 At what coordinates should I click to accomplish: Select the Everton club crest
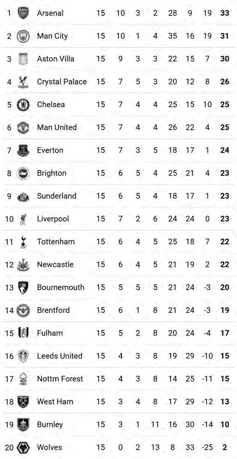point(23,150)
